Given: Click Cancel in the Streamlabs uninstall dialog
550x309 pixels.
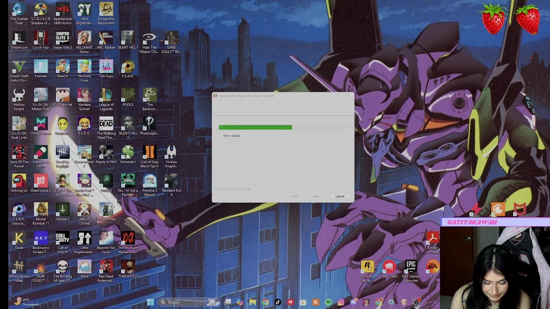Looking at the screenshot, I should [x=339, y=196].
